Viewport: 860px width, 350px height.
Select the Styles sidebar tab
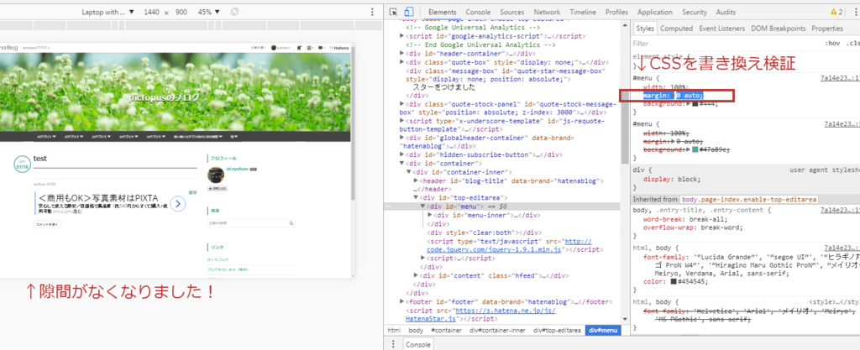point(645,29)
